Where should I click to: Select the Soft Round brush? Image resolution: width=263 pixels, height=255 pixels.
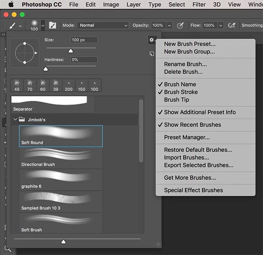[x=61, y=136]
